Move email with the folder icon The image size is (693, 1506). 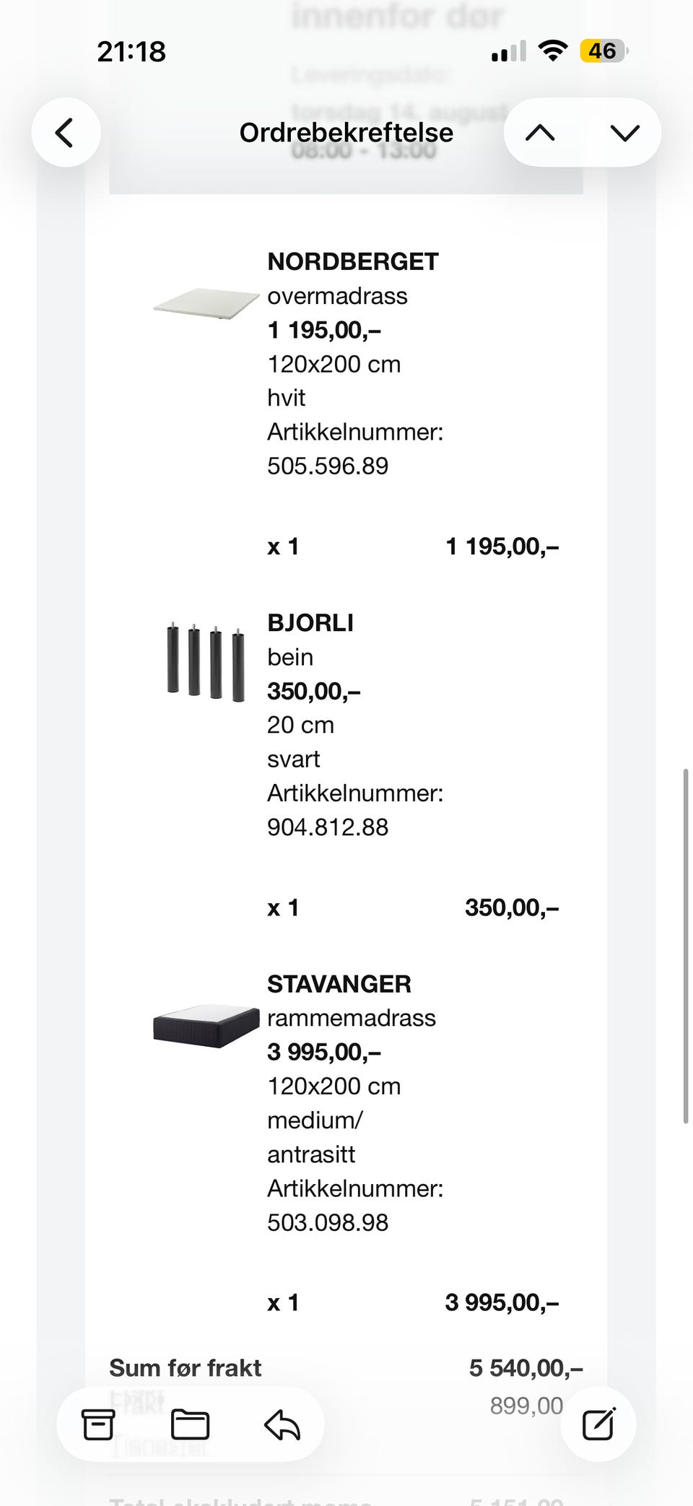(190, 1424)
